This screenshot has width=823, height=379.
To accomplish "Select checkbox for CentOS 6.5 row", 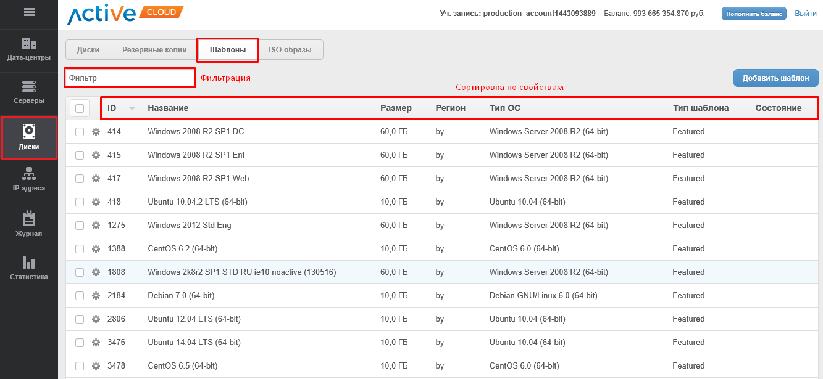I will click(80, 366).
